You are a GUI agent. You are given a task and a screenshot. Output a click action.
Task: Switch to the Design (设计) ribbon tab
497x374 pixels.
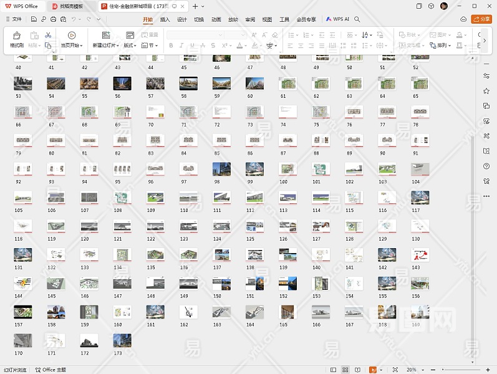point(181,19)
